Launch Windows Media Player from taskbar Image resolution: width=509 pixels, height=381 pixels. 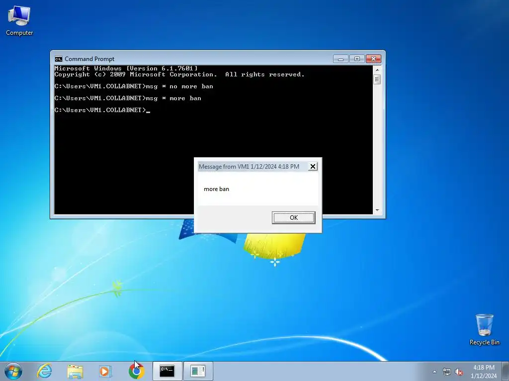(105, 371)
